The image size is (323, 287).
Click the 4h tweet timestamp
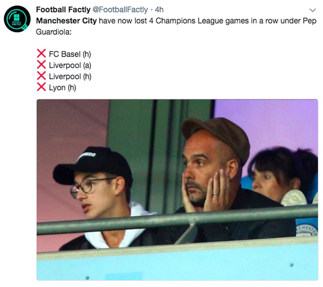tap(159, 10)
